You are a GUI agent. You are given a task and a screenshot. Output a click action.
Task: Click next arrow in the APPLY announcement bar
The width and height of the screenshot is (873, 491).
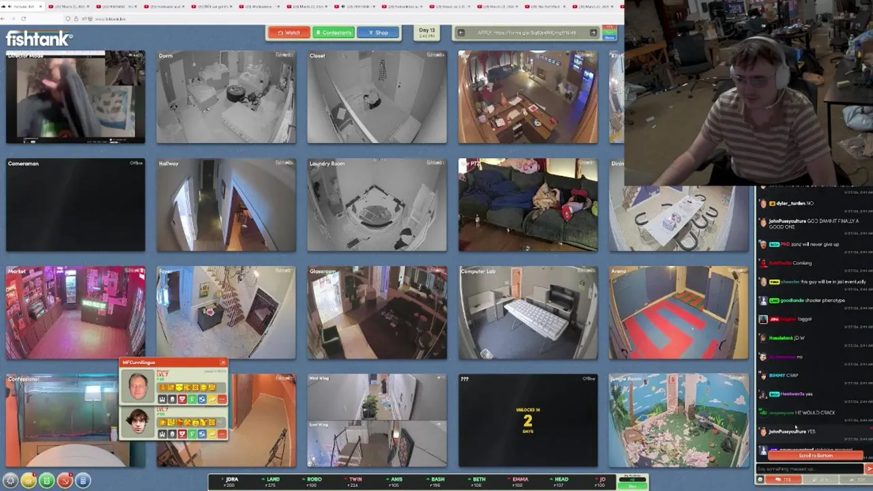[593, 33]
